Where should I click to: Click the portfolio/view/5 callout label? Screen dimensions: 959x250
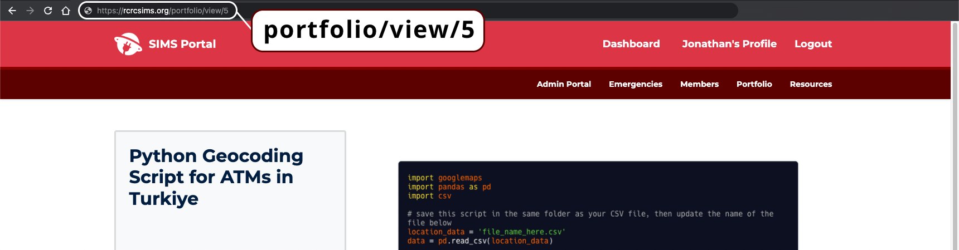tap(368, 31)
